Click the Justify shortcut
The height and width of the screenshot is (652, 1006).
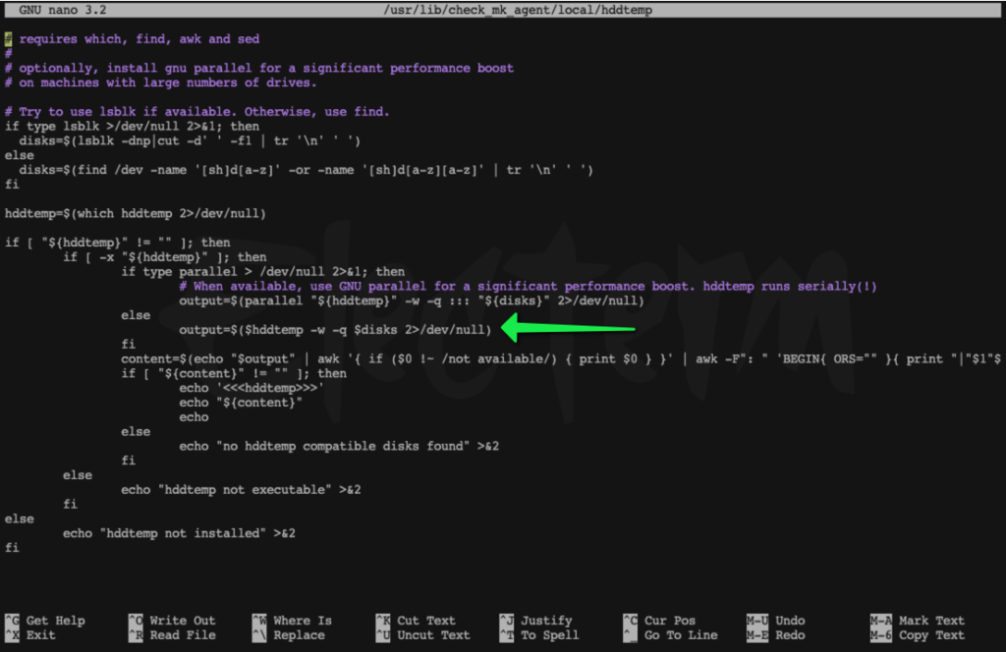pos(535,621)
